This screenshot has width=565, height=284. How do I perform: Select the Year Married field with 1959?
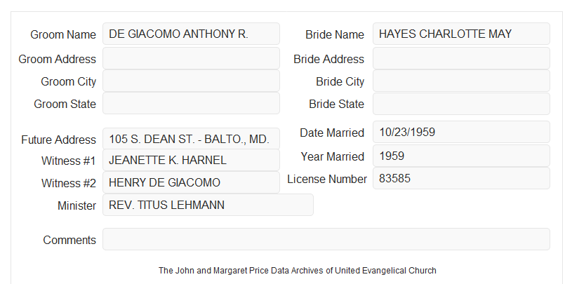click(x=461, y=156)
